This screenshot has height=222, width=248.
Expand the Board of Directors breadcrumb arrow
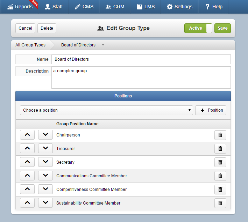pos(103,45)
